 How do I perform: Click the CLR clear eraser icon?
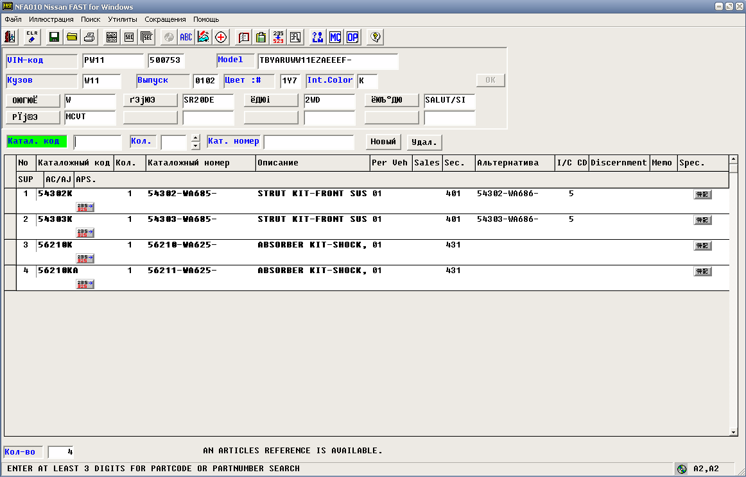pyautogui.click(x=32, y=37)
